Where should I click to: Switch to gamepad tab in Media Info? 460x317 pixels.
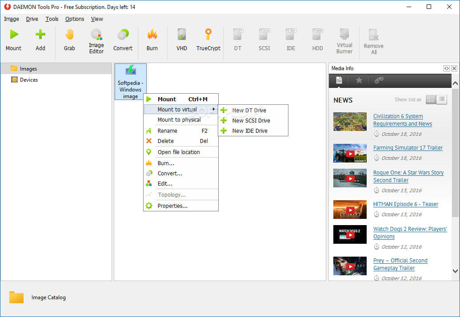point(379,80)
